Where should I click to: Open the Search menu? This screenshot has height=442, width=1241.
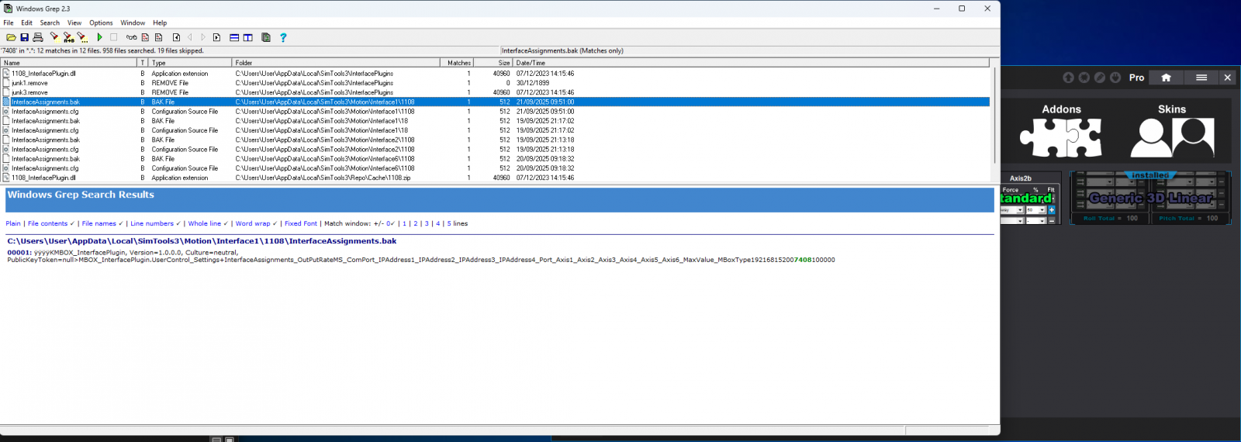point(50,22)
